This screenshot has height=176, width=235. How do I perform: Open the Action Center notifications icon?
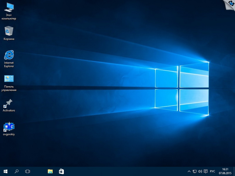(x=206, y=171)
